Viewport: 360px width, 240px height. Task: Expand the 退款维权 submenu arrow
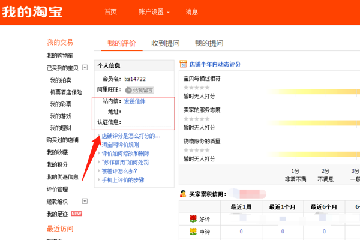pos(85,201)
